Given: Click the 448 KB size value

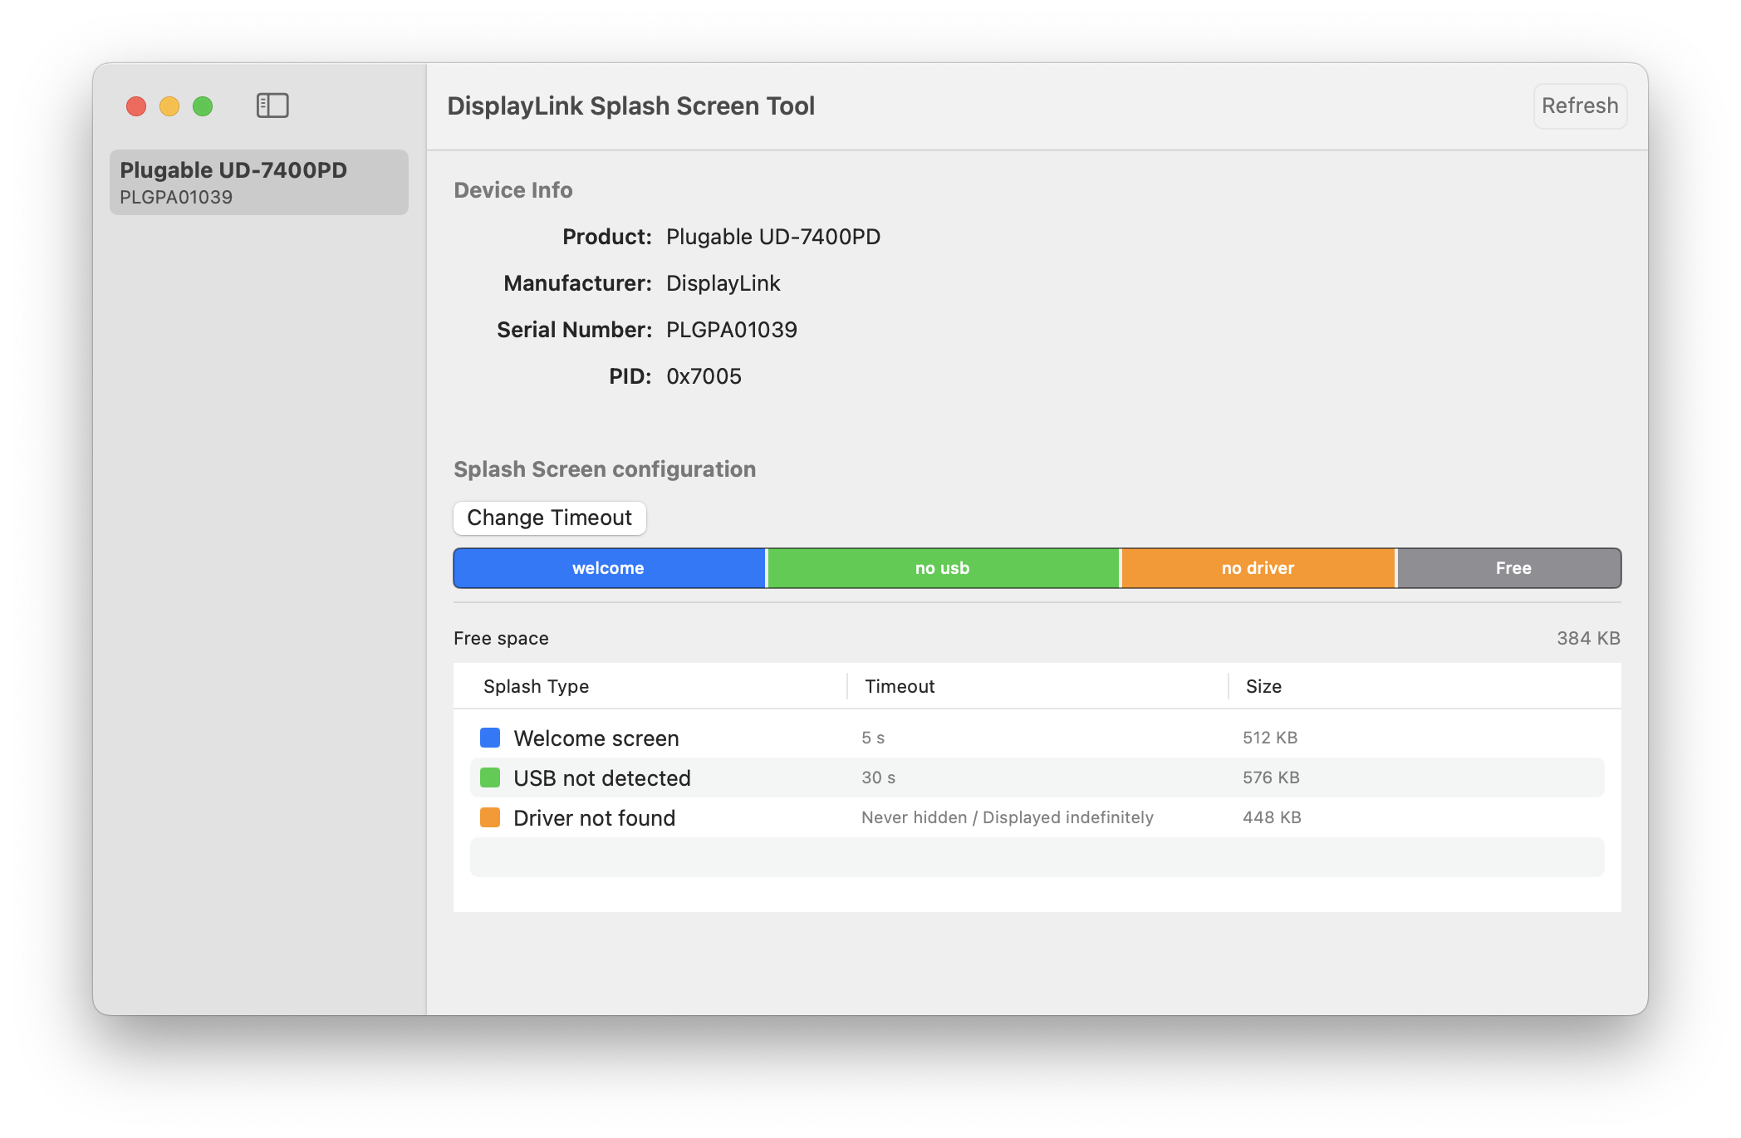Looking at the screenshot, I should point(1272,817).
